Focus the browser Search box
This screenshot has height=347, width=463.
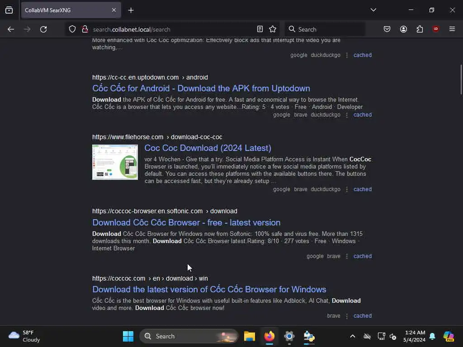coord(325,29)
